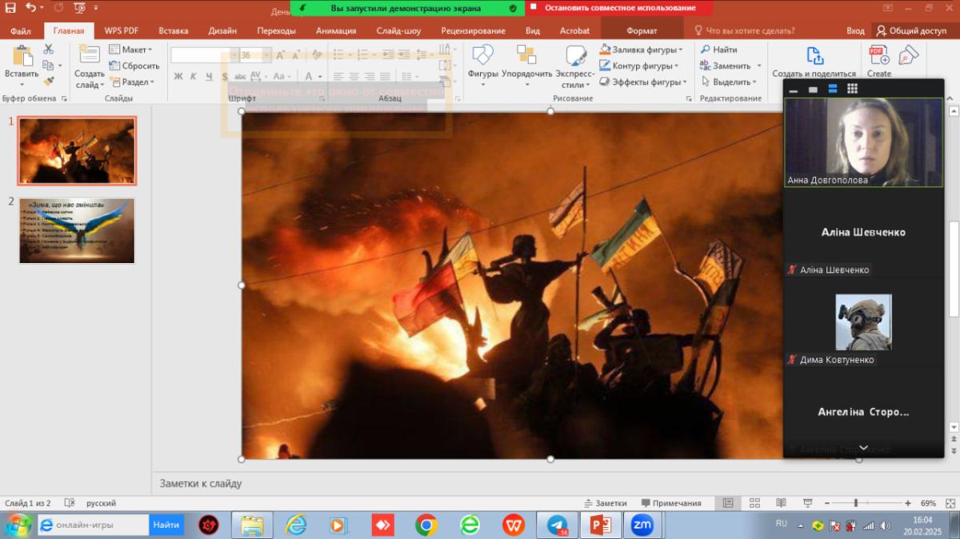This screenshot has height=539, width=960.
Task: Fit slide to window icon
Action: tap(950, 503)
